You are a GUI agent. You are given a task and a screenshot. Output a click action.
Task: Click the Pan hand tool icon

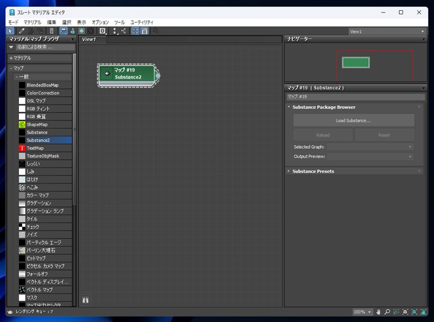click(x=379, y=312)
